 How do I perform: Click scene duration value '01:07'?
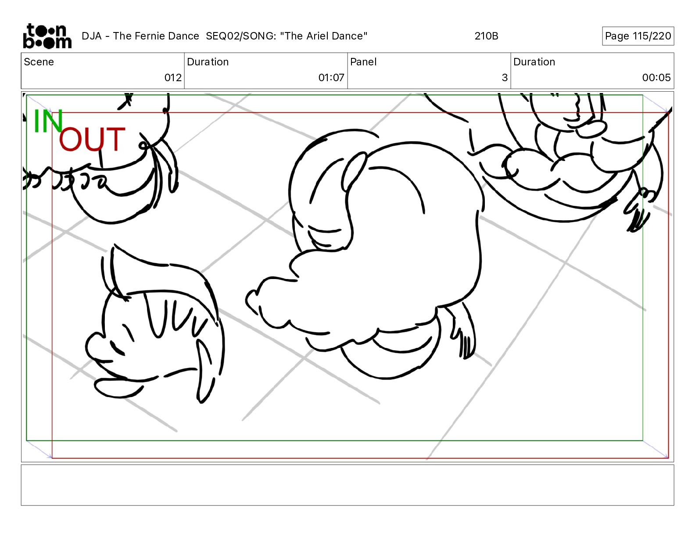coord(331,78)
